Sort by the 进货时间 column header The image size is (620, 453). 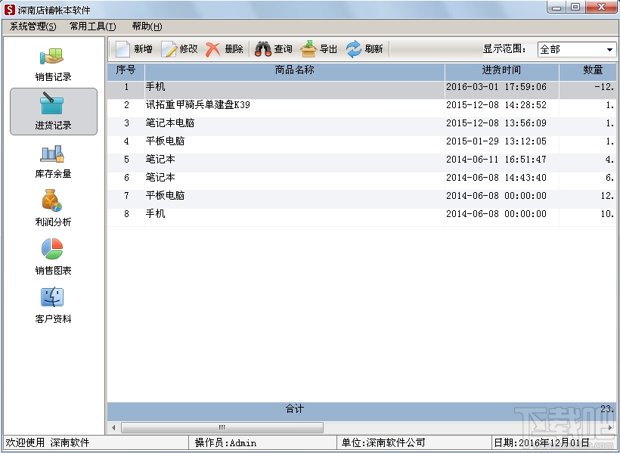coord(501,70)
